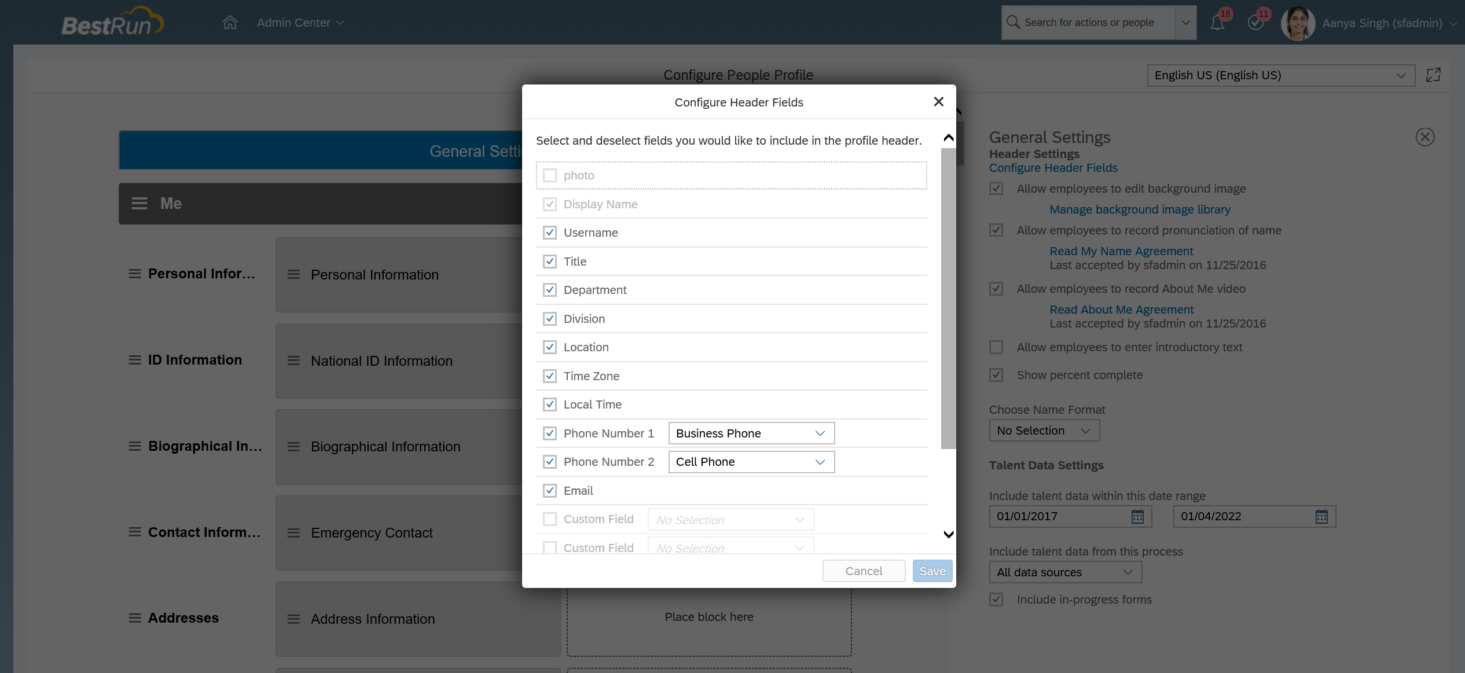This screenshot has width=1465, height=673.
Task: Open the to-do checkmark icon
Action: pos(1255,23)
